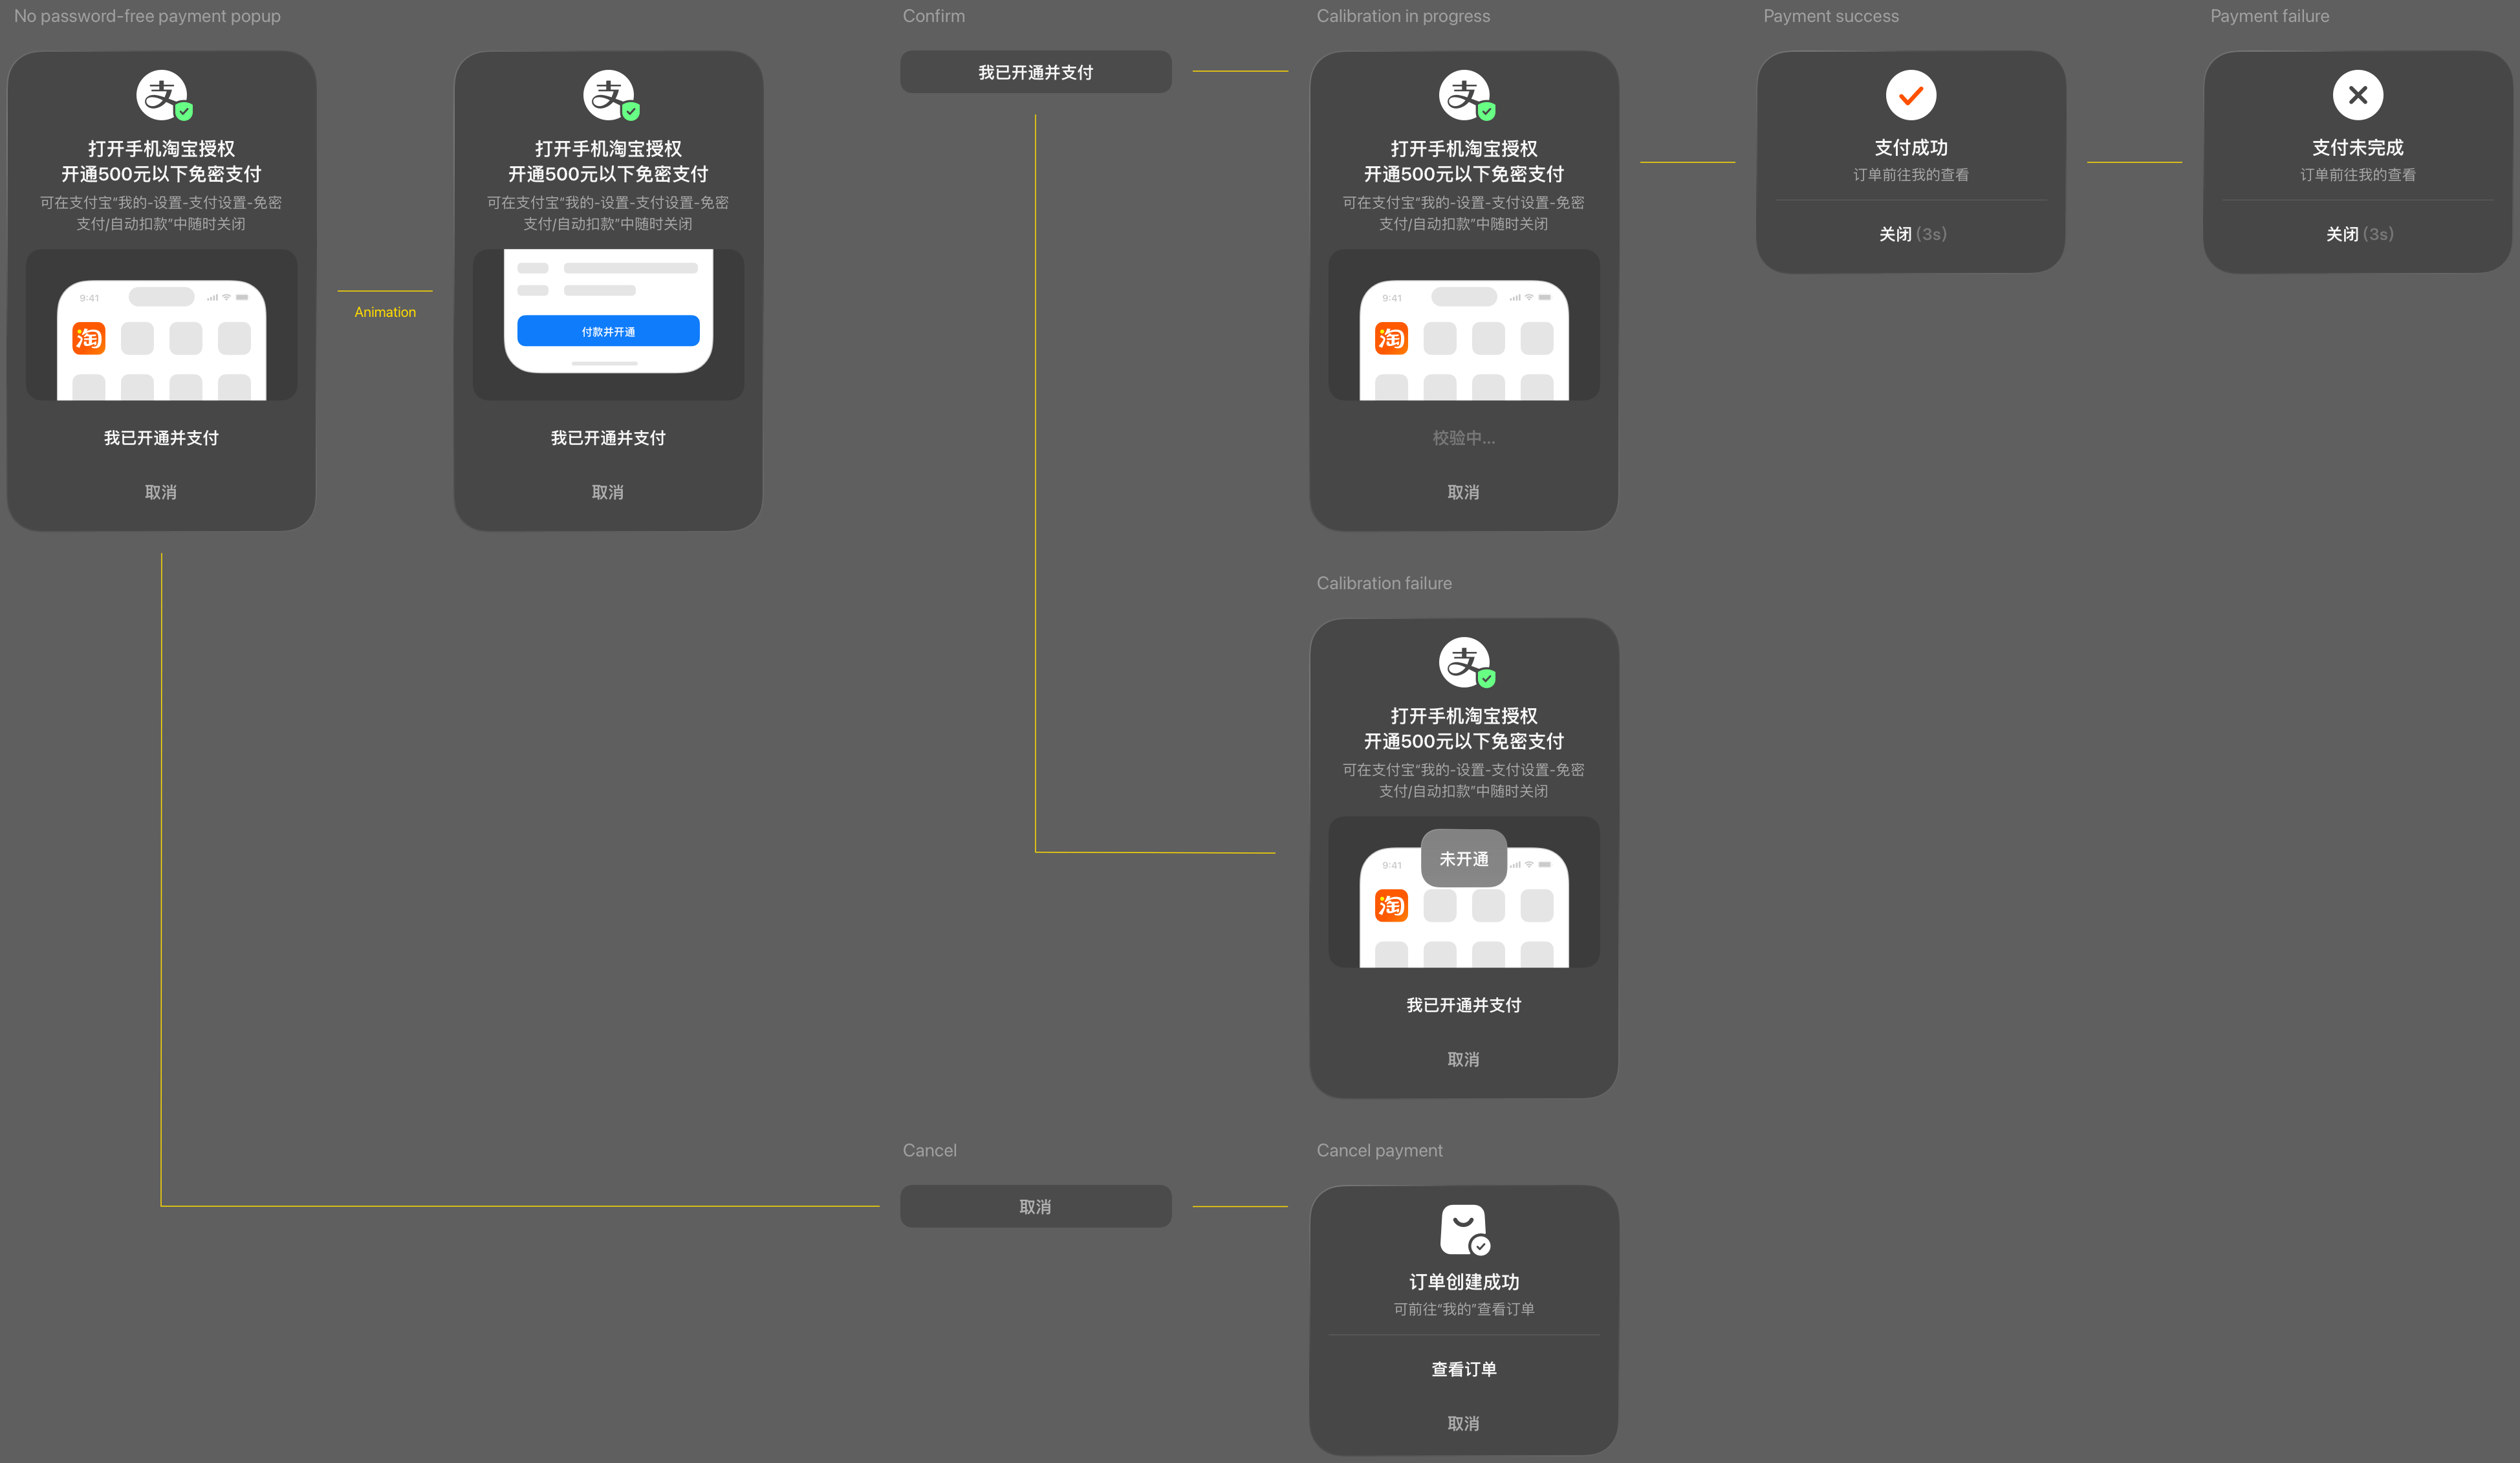
Task: Click 我已开通并支付 in the first popup
Action: click(x=161, y=438)
